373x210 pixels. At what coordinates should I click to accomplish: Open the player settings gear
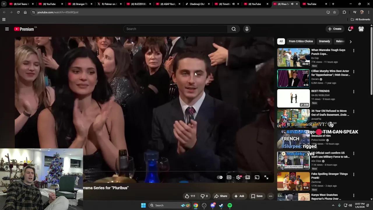coord(238,177)
